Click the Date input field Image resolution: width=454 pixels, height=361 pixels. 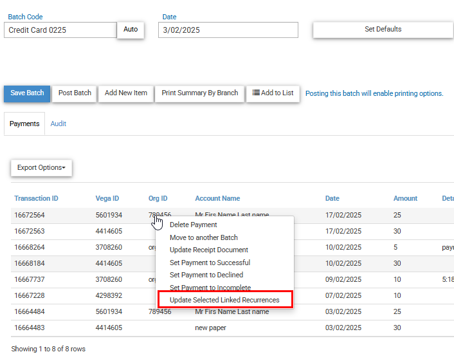pos(228,30)
